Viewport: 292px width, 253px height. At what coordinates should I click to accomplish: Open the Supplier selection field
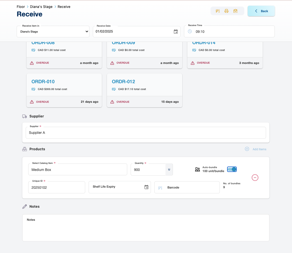pyautogui.click(x=146, y=132)
